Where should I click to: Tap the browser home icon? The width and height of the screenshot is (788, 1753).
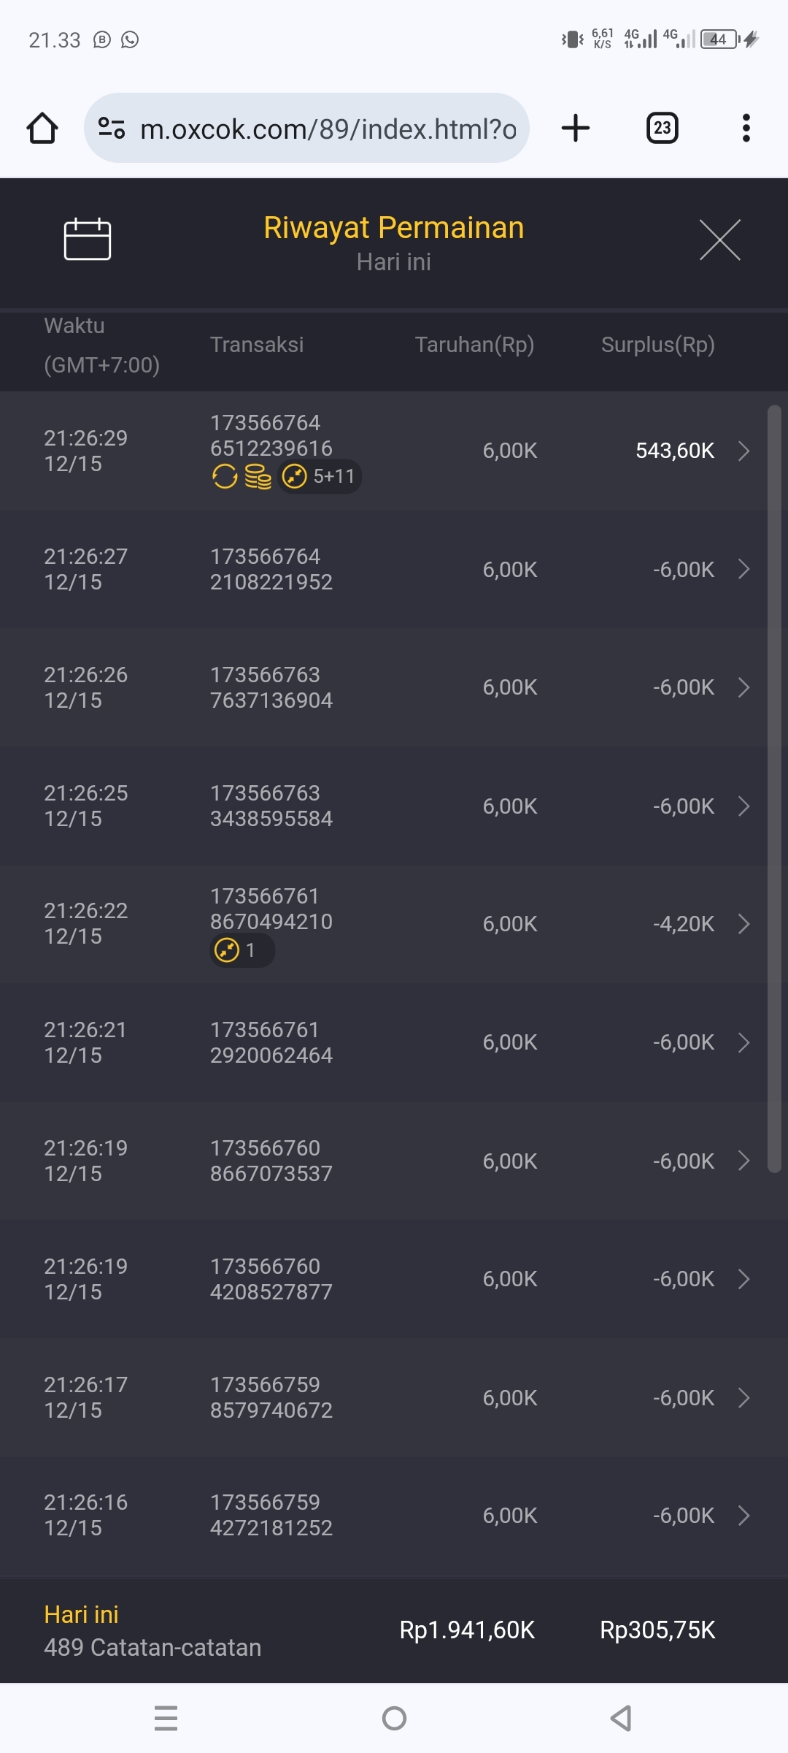[x=42, y=129]
